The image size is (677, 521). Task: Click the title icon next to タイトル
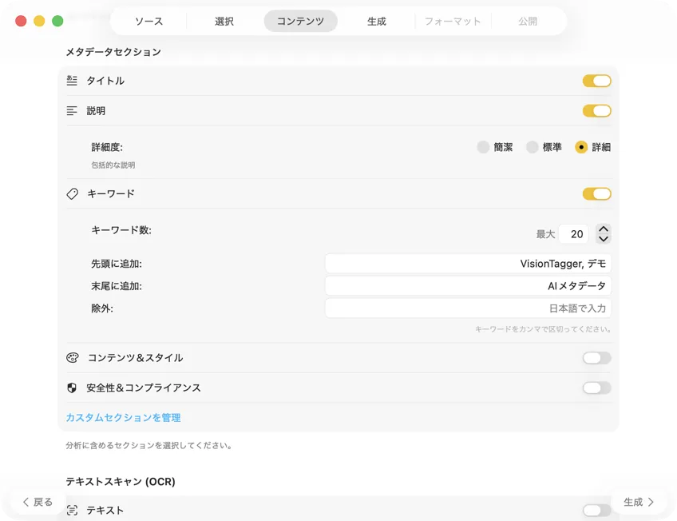click(x=73, y=80)
